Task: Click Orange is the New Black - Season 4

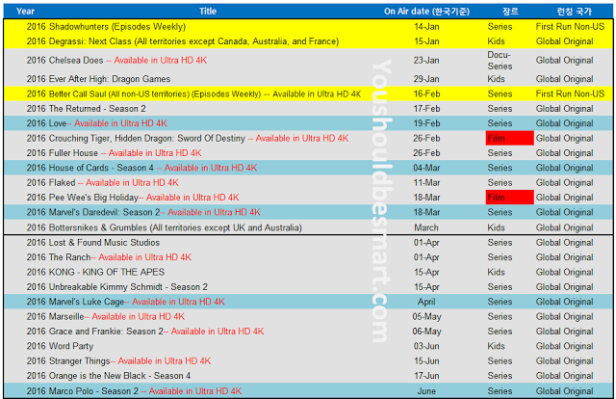Action: (x=119, y=376)
